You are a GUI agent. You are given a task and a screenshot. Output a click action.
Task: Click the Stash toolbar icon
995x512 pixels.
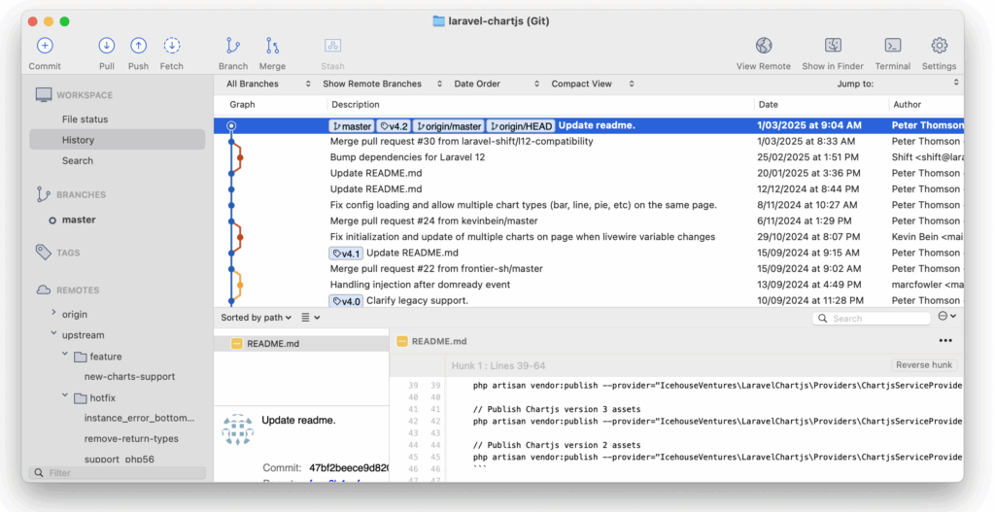tap(332, 46)
